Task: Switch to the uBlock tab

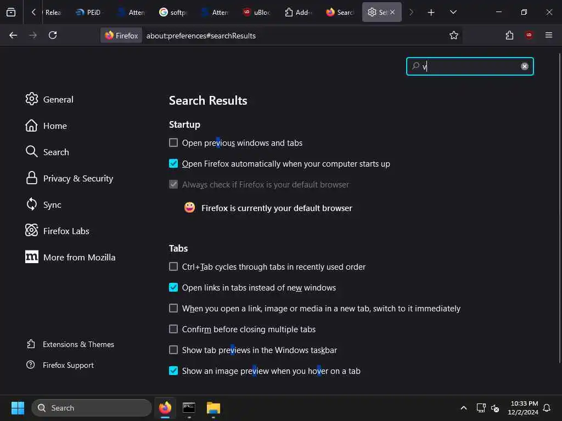Action: point(257,13)
